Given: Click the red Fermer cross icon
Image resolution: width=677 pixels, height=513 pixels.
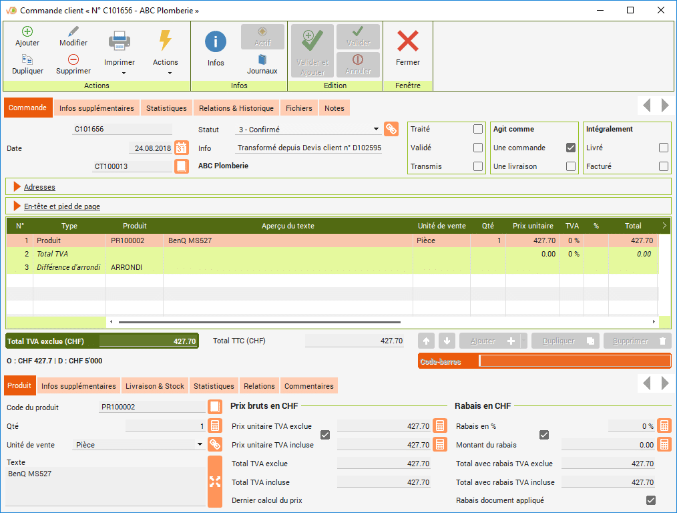Looking at the screenshot, I should (407, 41).
